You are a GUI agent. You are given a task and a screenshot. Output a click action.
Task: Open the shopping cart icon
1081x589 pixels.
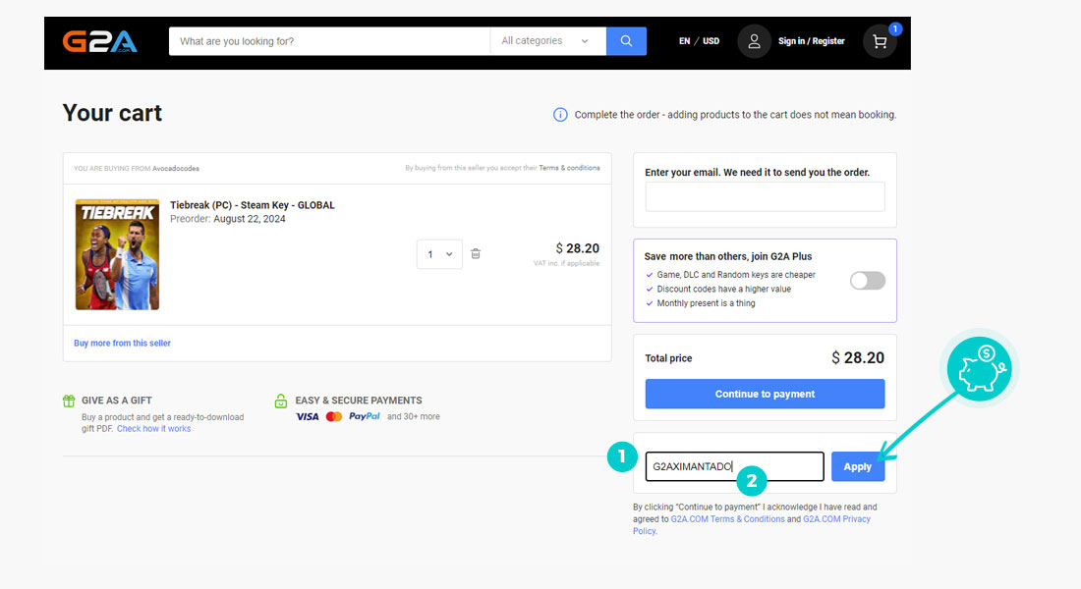(880, 41)
